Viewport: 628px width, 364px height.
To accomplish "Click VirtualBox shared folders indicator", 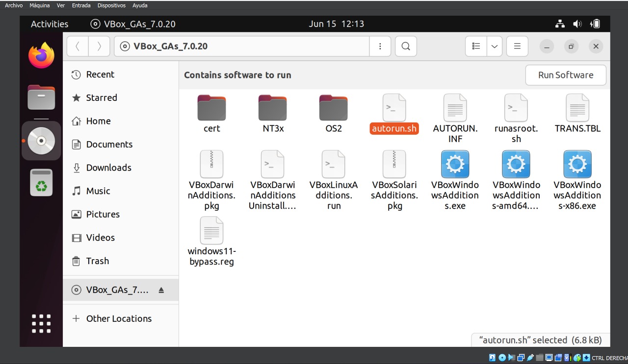I will (540, 358).
